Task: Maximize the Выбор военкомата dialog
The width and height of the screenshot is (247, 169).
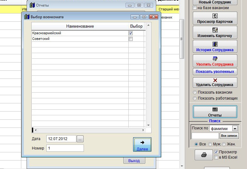Action: 144,17
